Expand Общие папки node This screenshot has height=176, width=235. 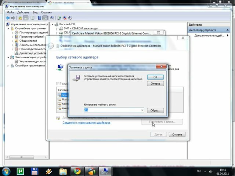click(12, 41)
